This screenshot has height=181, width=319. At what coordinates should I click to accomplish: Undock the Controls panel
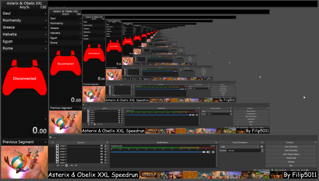316,142
